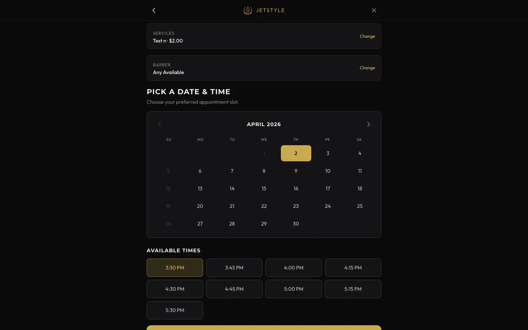The height and width of the screenshot is (330, 528).
Task: Change the selected service Test n
Action: tap(367, 36)
